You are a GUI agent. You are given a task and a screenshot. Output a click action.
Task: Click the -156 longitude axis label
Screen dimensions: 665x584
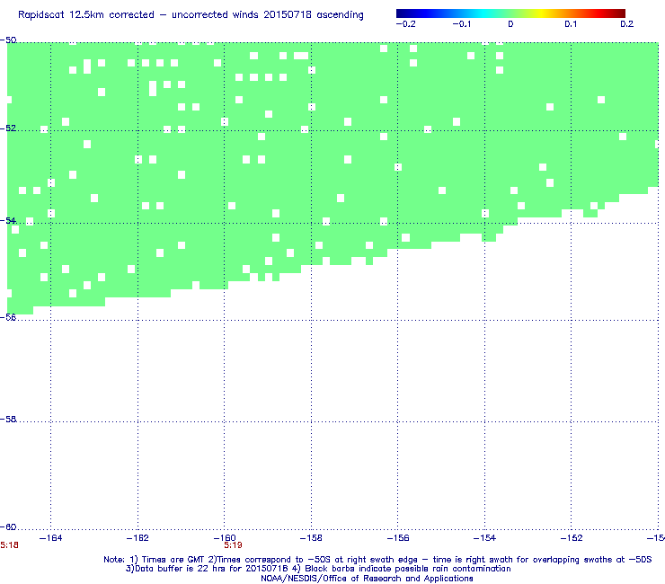point(398,538)
